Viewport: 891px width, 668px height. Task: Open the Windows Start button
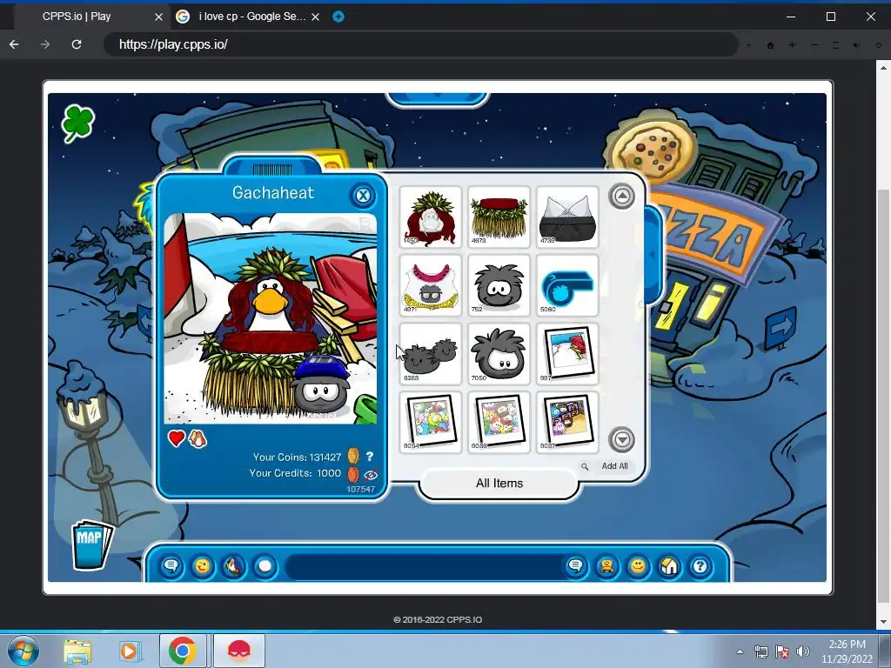point(23,651)
